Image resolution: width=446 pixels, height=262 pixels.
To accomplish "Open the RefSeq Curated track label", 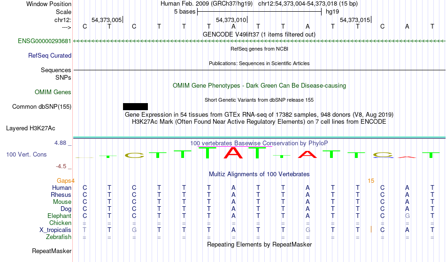I will pos(50,56).
